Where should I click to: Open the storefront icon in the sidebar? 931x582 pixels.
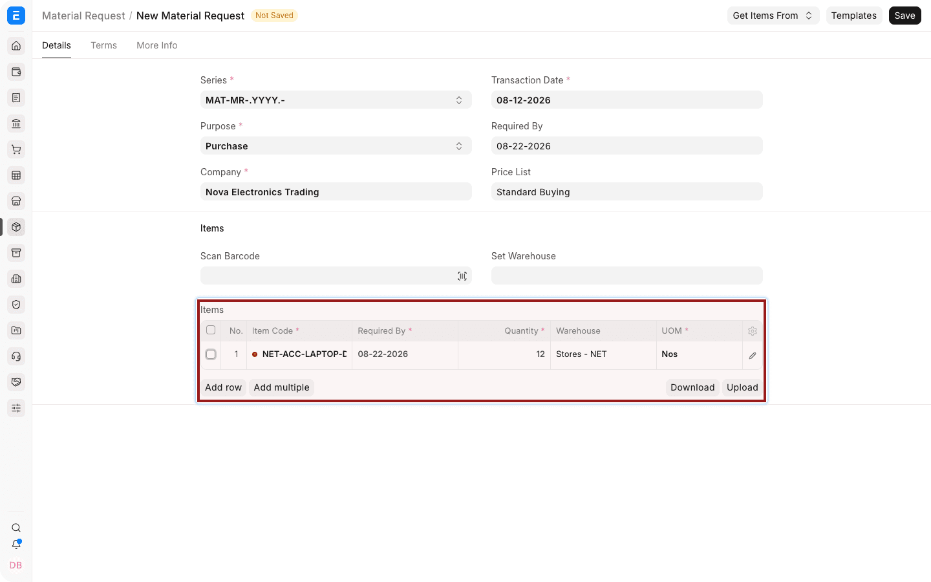[16, 201]
